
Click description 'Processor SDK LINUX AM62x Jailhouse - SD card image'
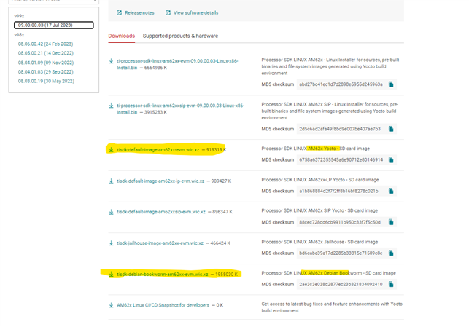(319, 242)
